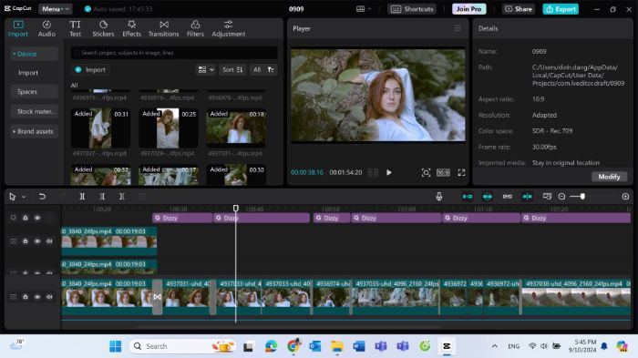Click the timeline playhead marker
This screenshot has width=638, height=358.
click(235, 209)
